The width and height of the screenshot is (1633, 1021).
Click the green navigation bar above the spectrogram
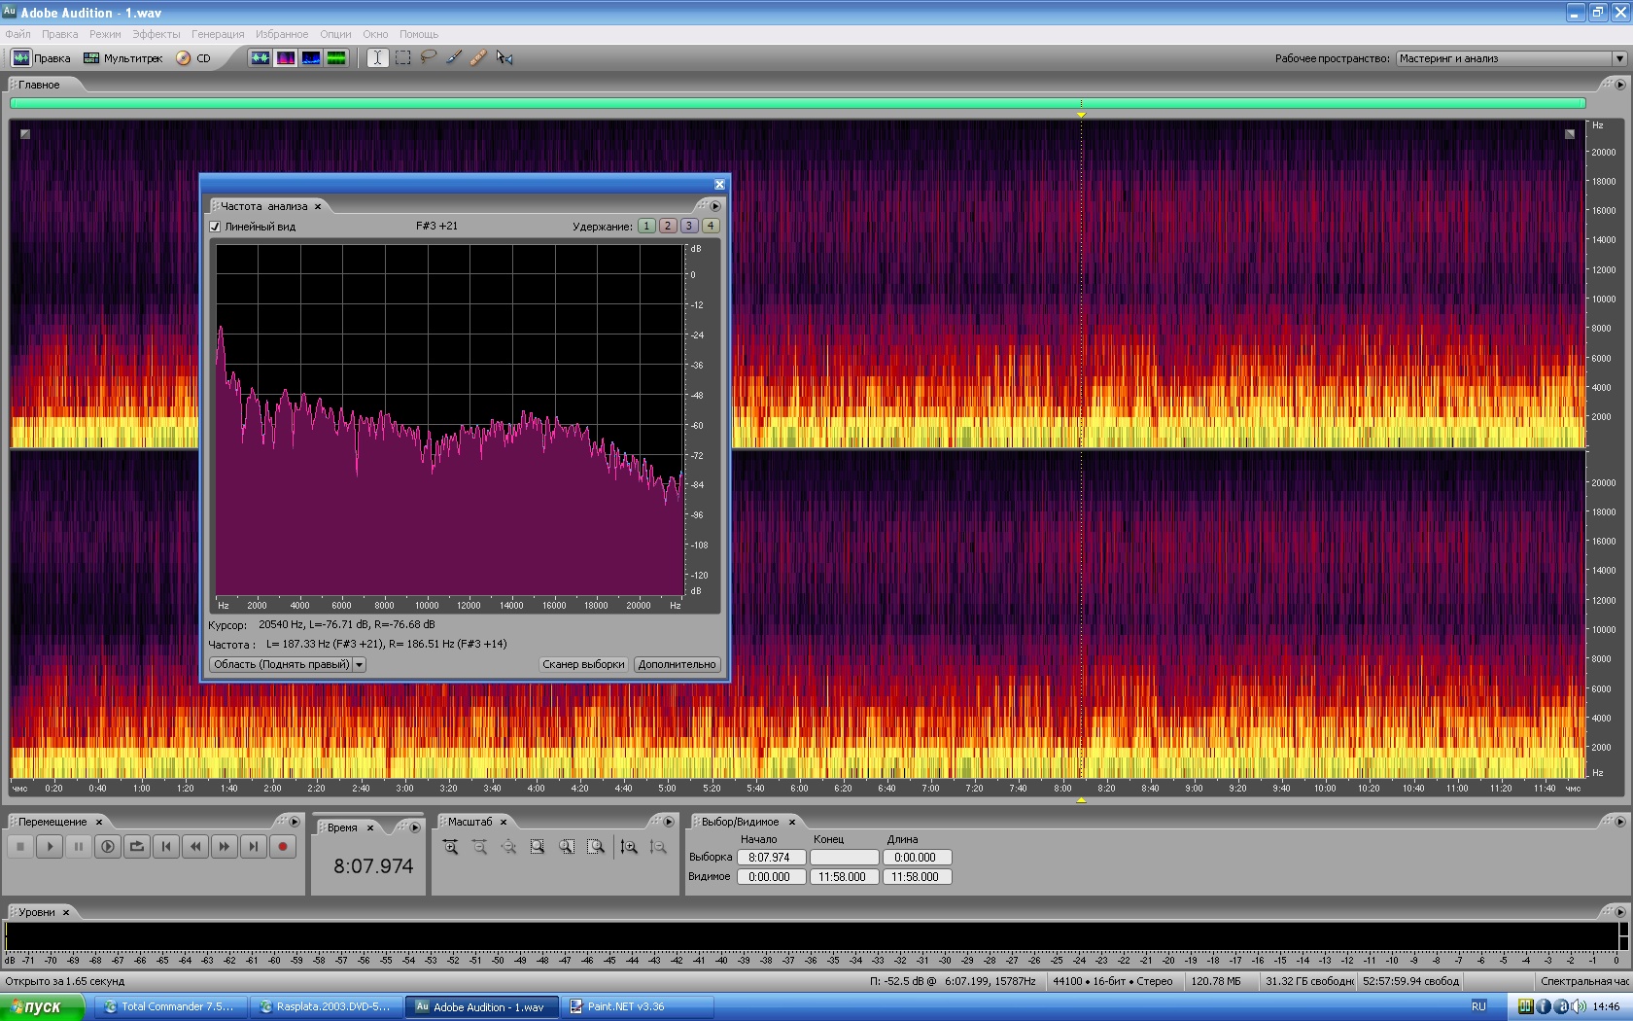797,103
